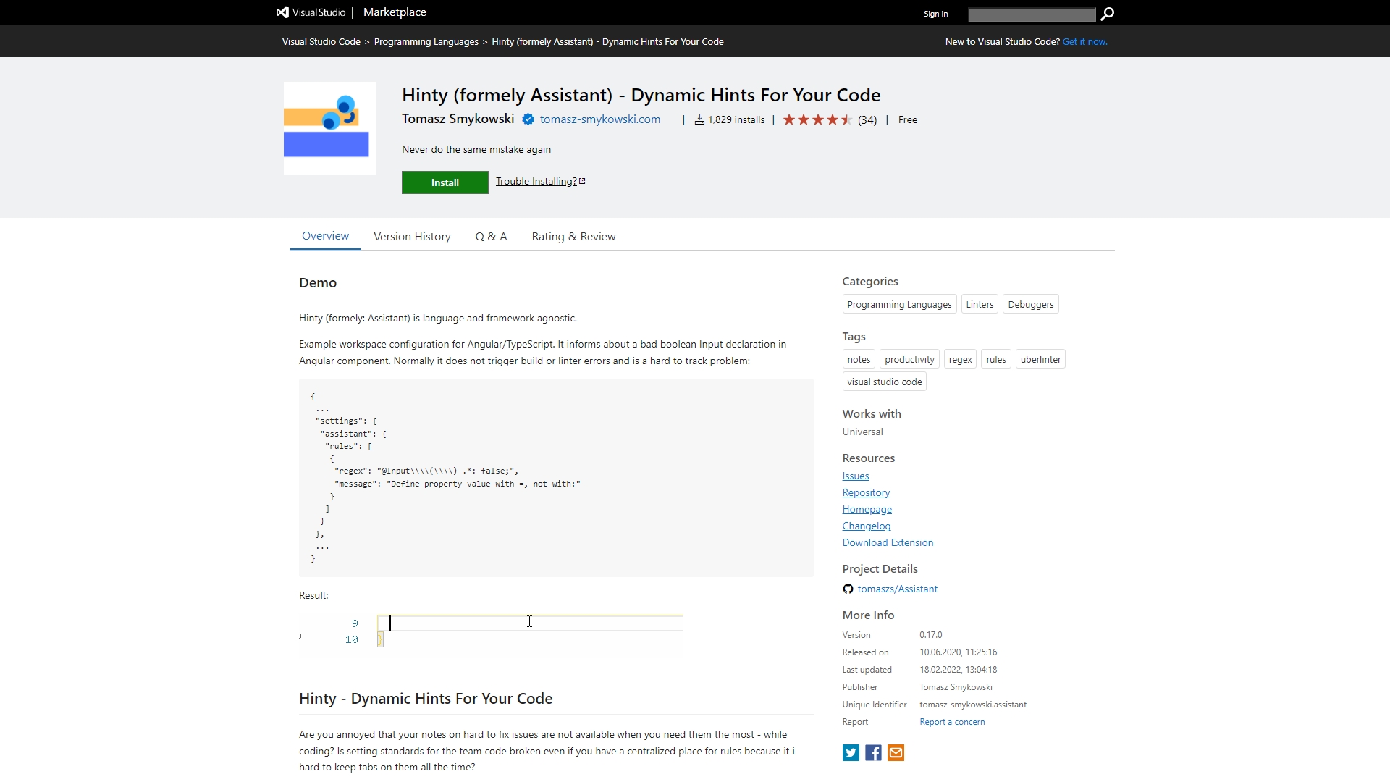Viewport: 1390px width, 782px height.
Task: Open the Overview tab
Action: pyautogui.click(x=325, y=236)
